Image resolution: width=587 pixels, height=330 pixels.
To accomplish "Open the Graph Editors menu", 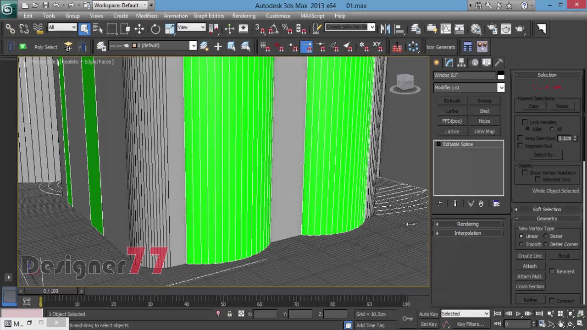I will [209, 16].
